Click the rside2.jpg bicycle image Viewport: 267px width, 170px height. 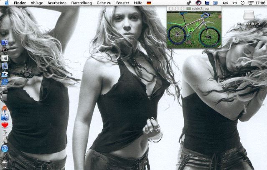[x=194, y=29]
